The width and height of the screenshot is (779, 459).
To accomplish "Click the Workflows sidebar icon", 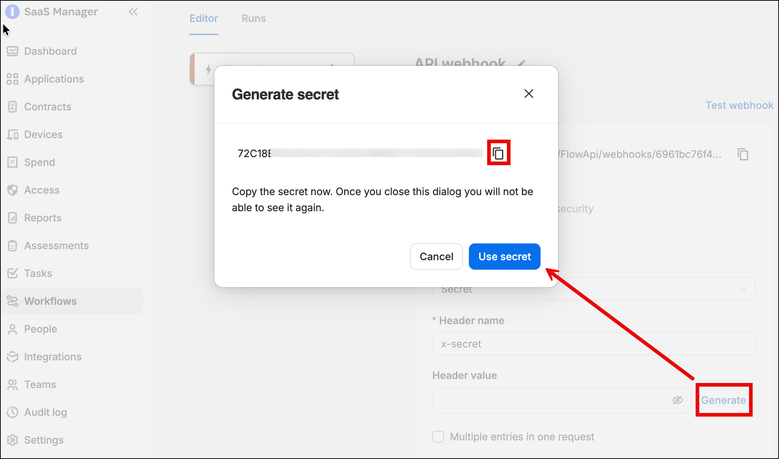I will pyautogui.click(x=12, y=301).
